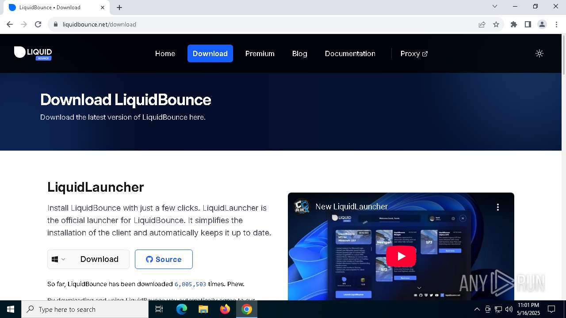Click the Download button for LiquidLauncher

(x=99, y=259)
